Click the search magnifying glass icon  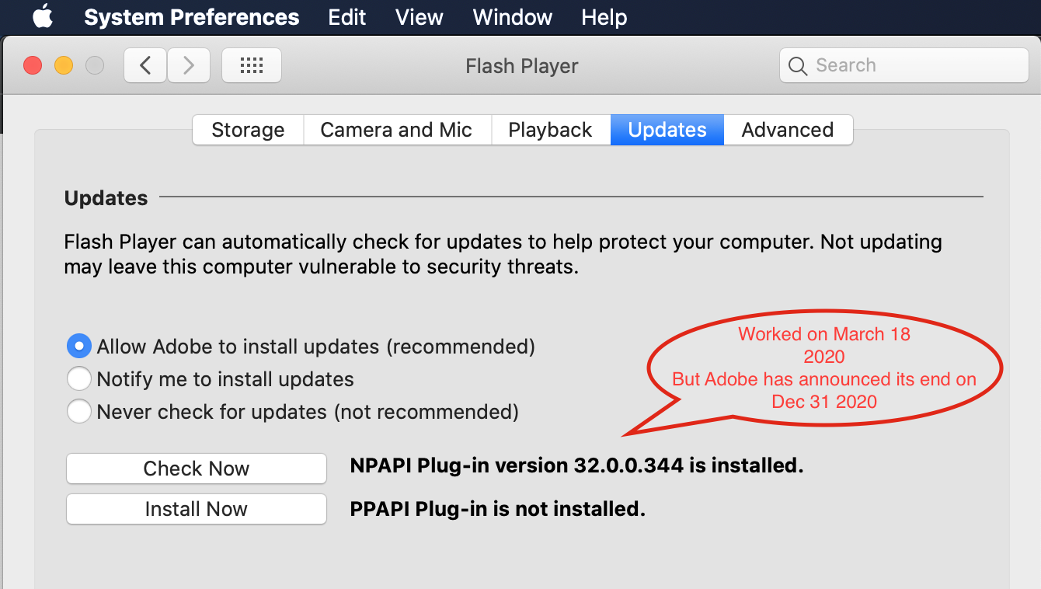[798, 66]
